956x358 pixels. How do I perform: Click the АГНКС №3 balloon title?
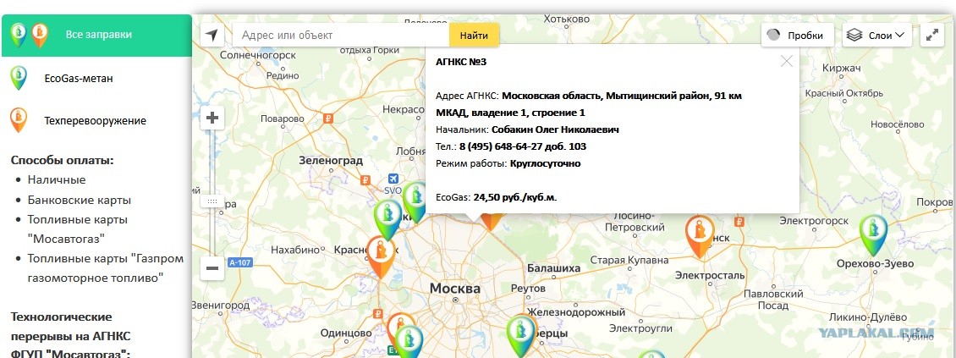tap(461, 62)
